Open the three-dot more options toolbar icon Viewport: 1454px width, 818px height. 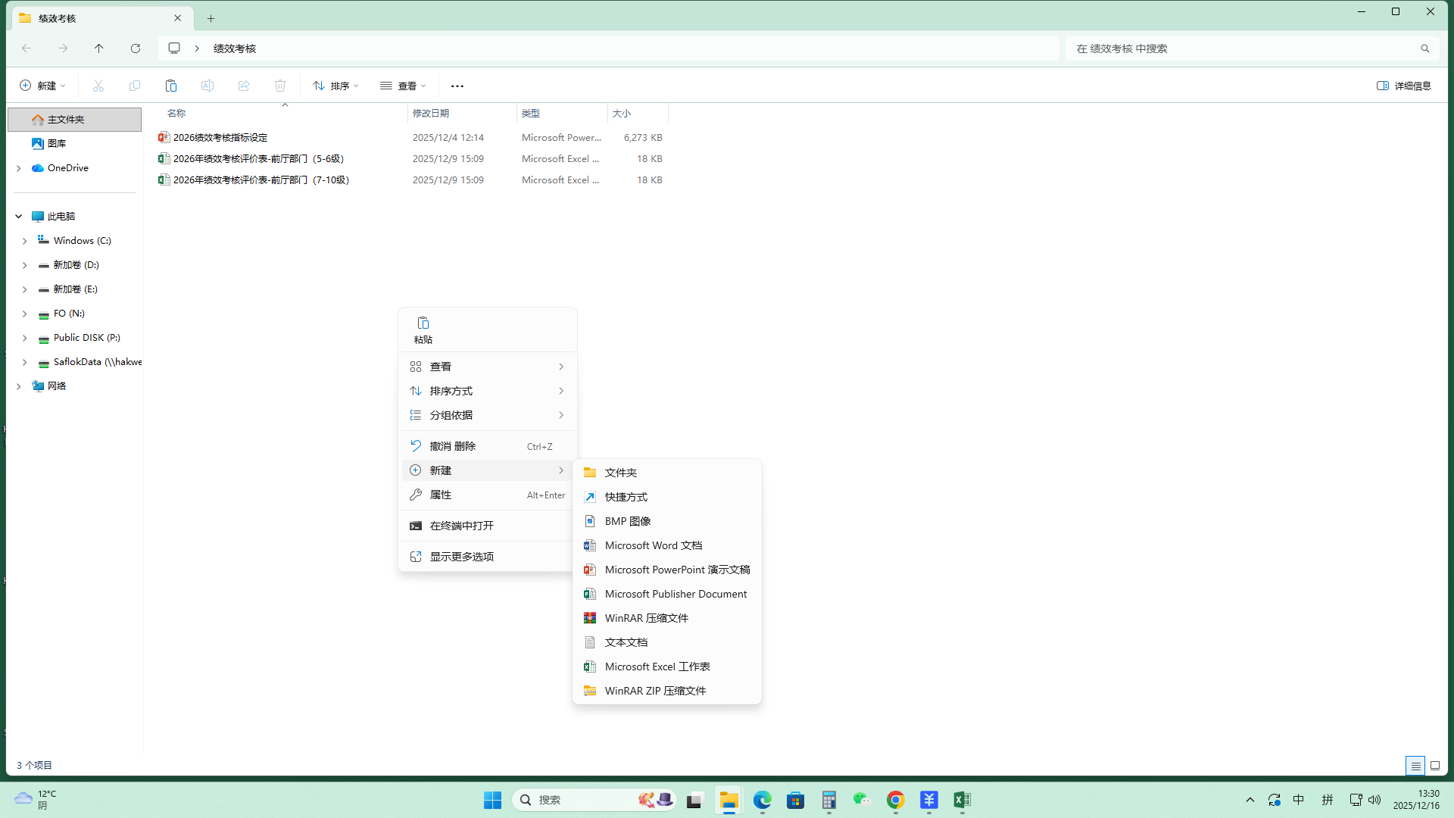click(x=457, y=86)
